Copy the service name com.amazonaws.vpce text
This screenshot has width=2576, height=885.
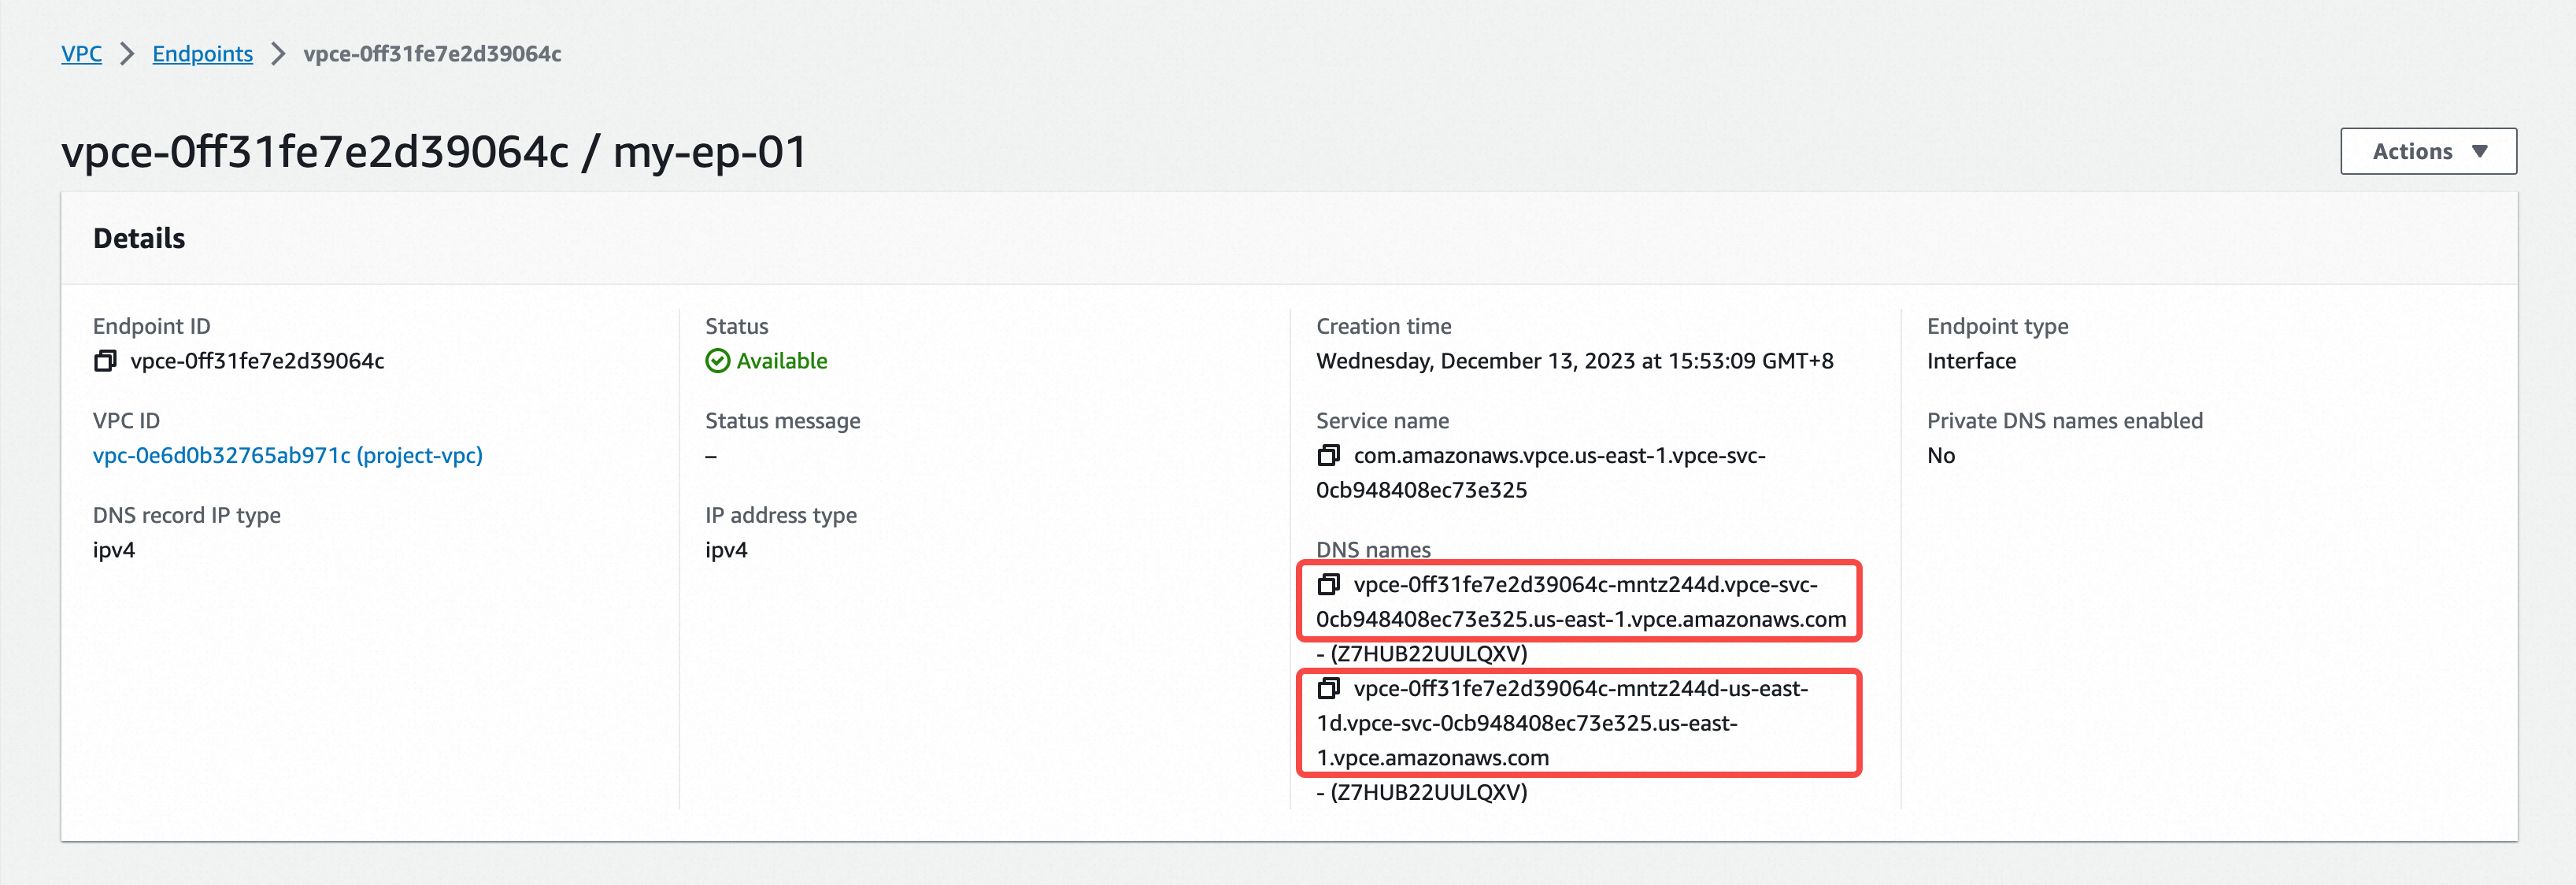(x=1330, y=455)
